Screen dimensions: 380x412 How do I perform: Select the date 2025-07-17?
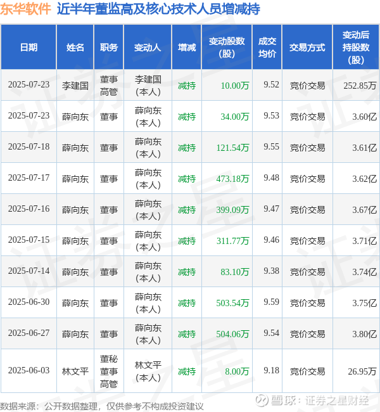point(28,177)
